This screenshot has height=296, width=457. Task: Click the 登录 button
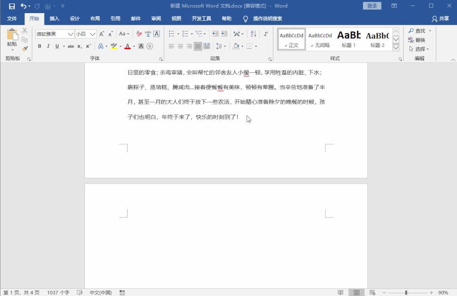(372, 5)
